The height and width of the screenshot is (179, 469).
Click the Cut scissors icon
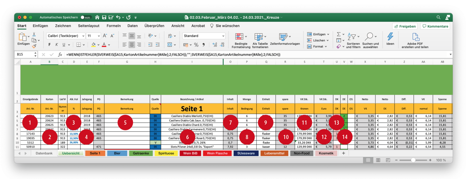click(x=34, y=34)
